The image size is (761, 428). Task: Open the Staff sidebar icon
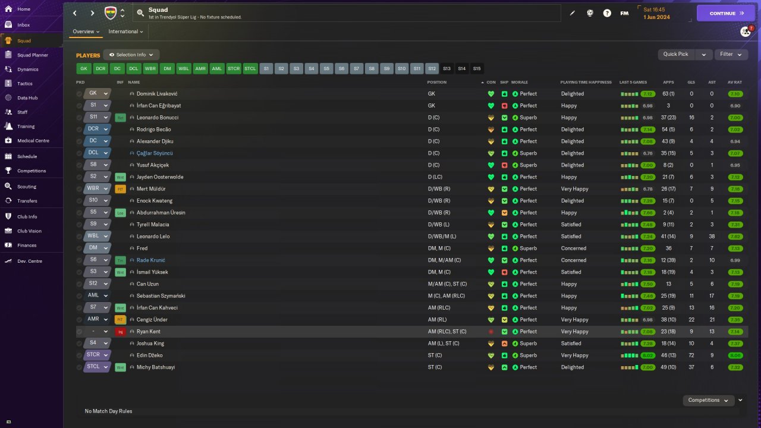coord(8,112)
